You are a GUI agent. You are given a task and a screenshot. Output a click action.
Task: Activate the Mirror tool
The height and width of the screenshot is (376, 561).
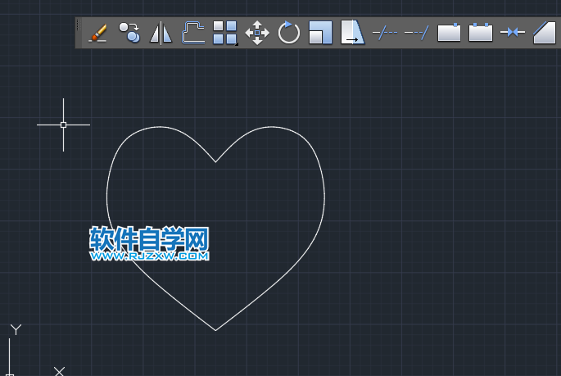point(161,33)
